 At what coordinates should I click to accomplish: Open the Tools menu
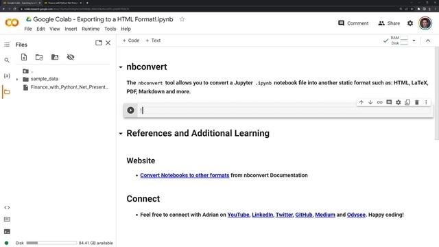110,29
